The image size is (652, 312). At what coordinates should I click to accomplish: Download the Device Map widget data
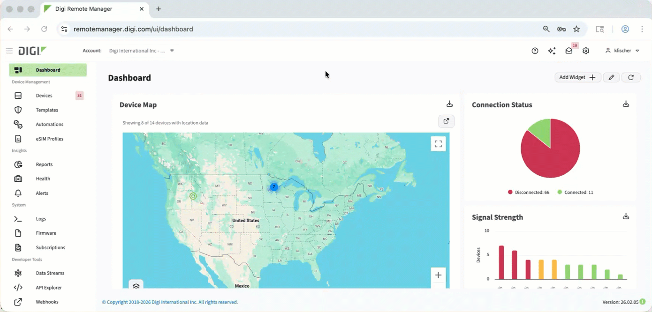pyautogui.click(x=449, y=104)
